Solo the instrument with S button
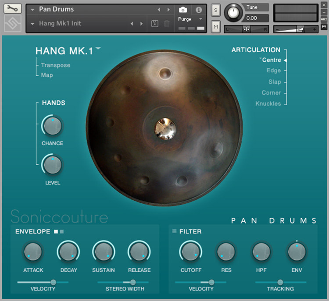This screenshot has height=301, width=329. tap(215, 10)
